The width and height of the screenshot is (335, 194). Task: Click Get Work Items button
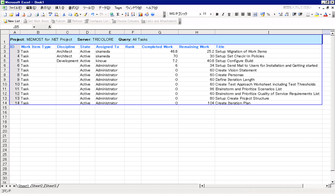[36, 21]
